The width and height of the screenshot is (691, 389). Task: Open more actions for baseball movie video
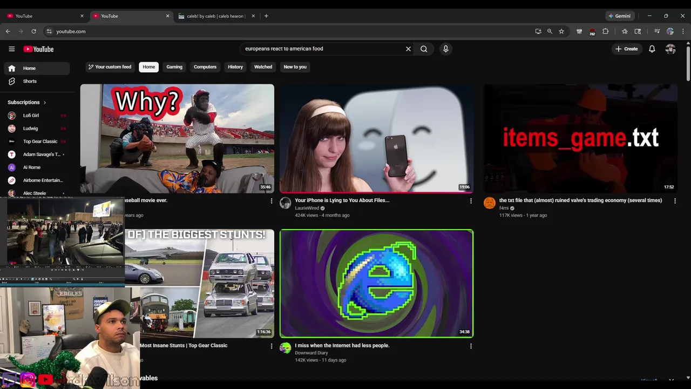[x=272, y=201]
